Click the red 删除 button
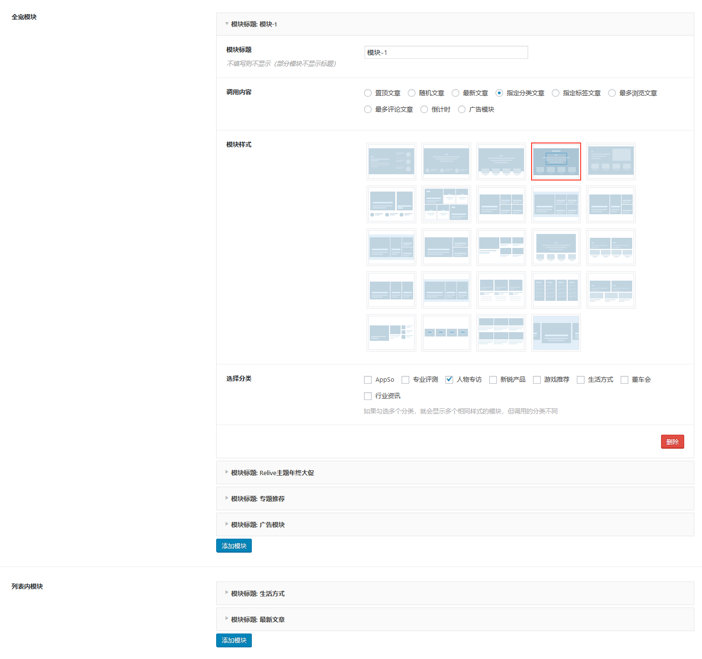 pyautogui.click(x=672, y=442)
